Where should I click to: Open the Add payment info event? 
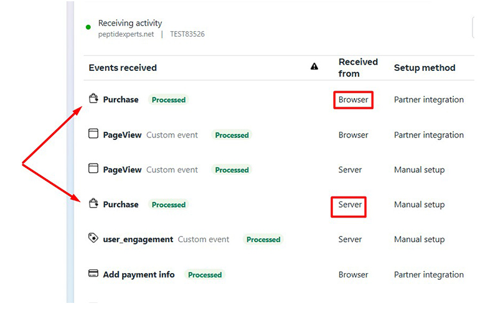click(x=138, y=274)
